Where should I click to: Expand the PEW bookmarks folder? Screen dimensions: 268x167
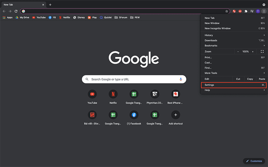click(135, 18)
